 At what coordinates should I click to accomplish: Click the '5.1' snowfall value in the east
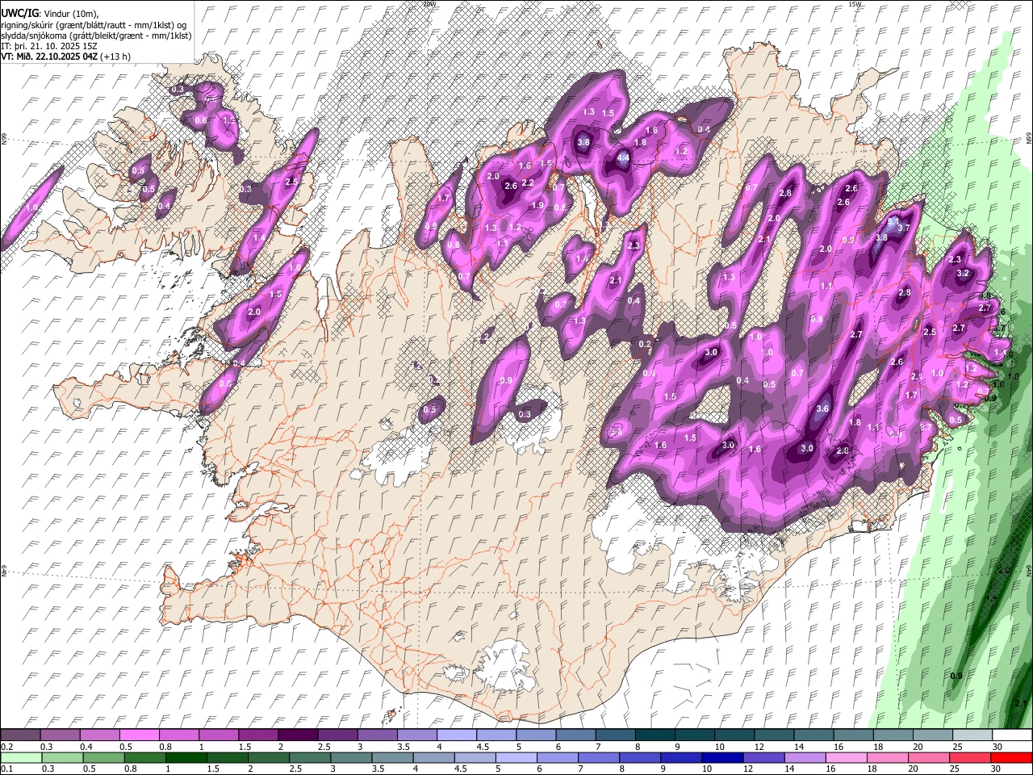[893, 220]
